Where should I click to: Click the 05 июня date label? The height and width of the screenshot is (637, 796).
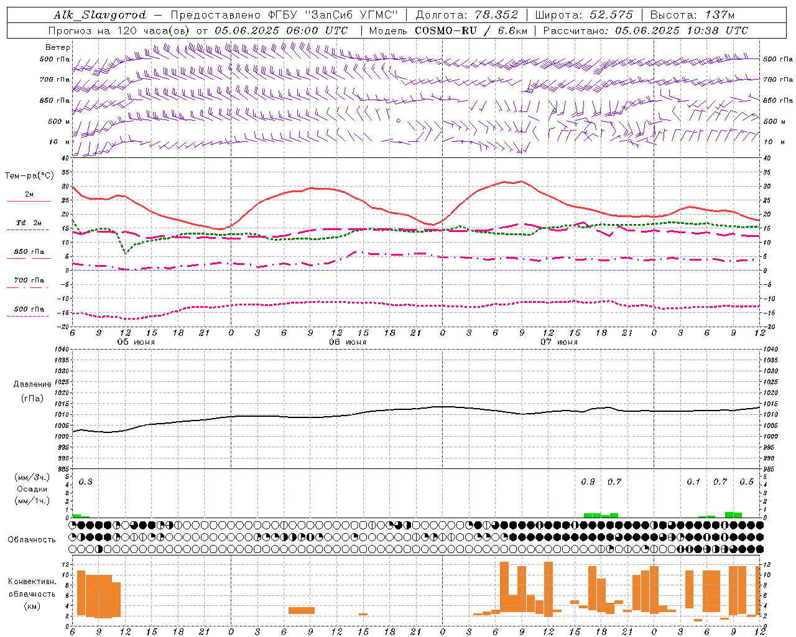pyautogui.click(x=136, y=342)
